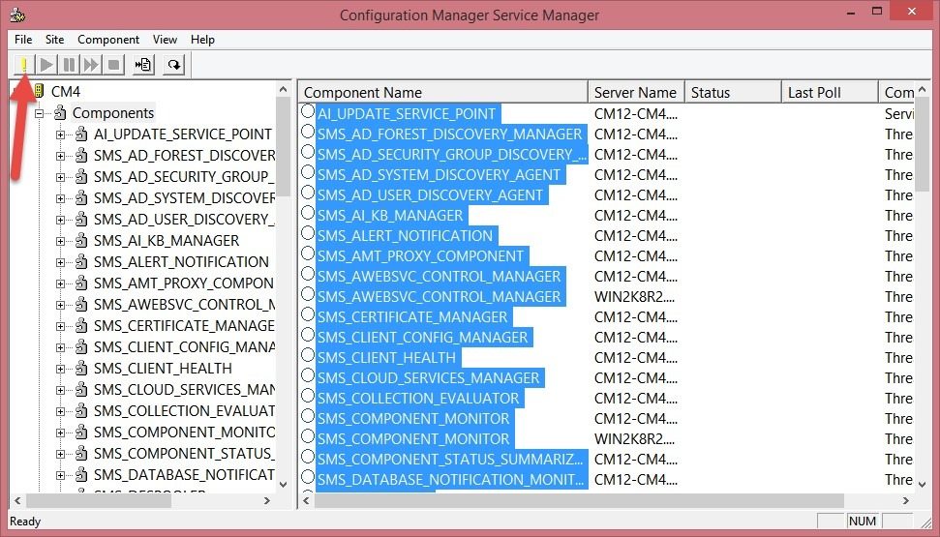
Task: Select SMS_AD_USER_DISCOVERY_AGENT in the list
Action: point(431,194)
